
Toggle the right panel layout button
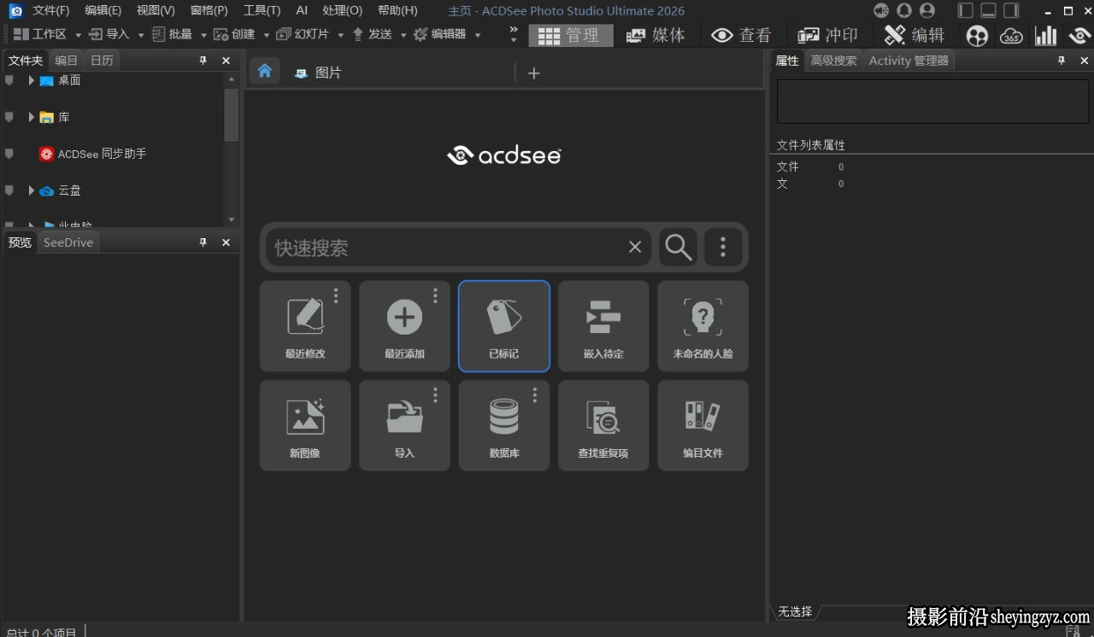tap(1011, 10)
